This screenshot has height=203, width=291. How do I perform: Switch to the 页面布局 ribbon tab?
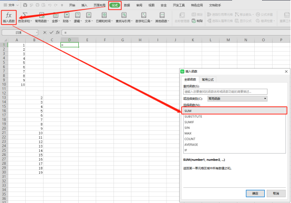click(99, 5)
